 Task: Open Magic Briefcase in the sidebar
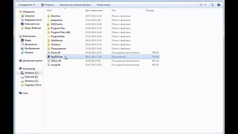(x=33, y=28)
